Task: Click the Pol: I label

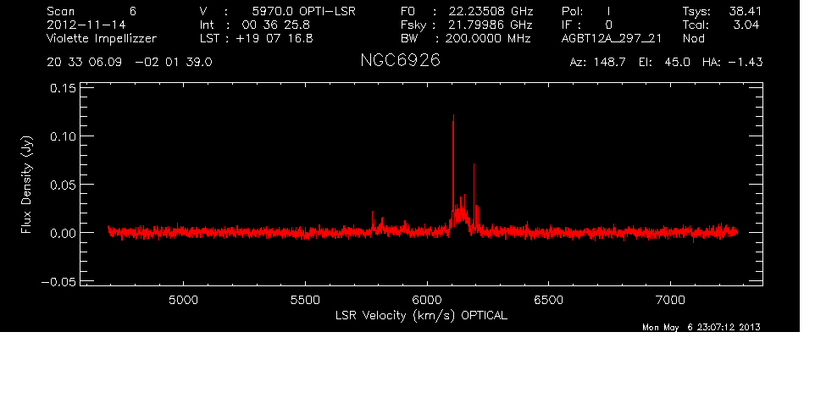Action: [586, 11]
